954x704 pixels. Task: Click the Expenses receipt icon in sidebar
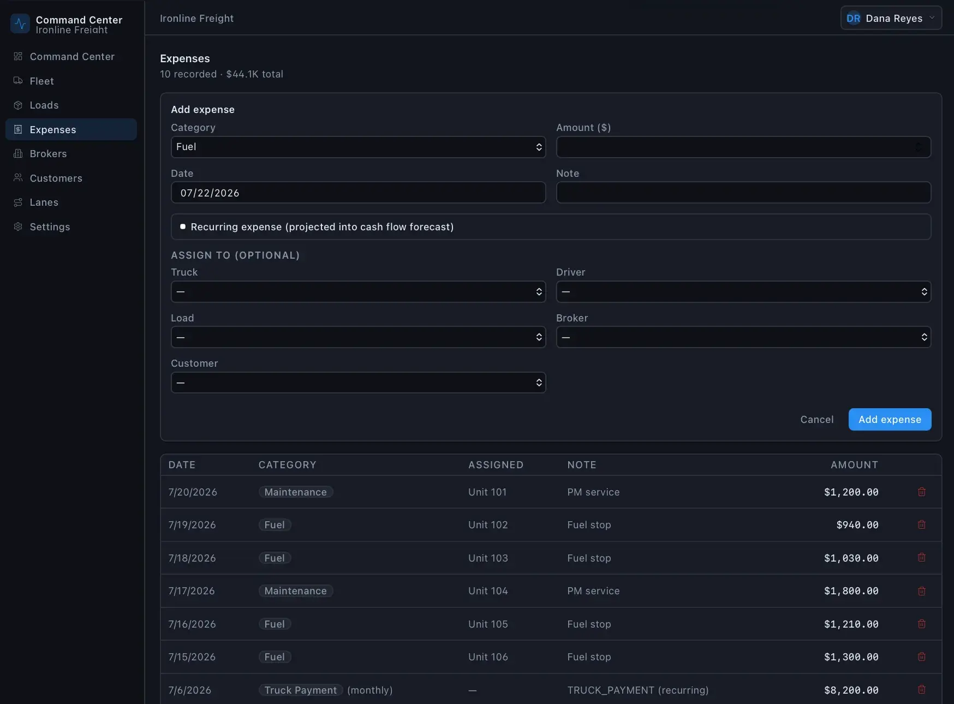pos(18,129)
